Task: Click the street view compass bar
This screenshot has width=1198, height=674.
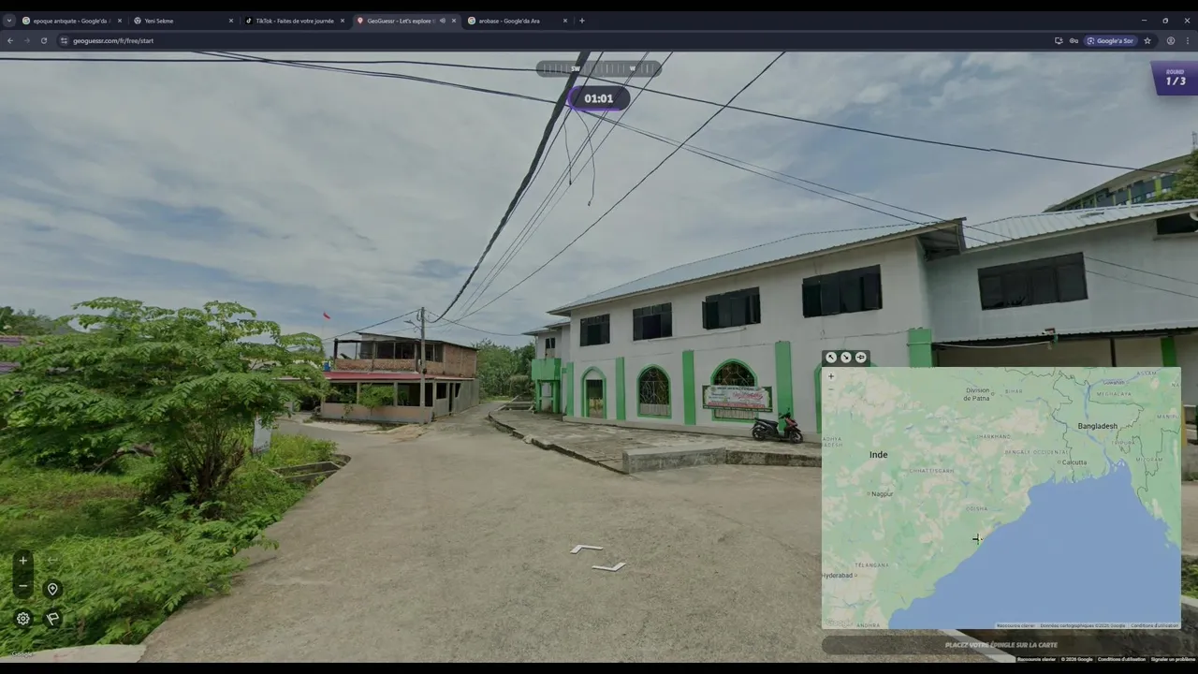Action: (x=599, y=68)
